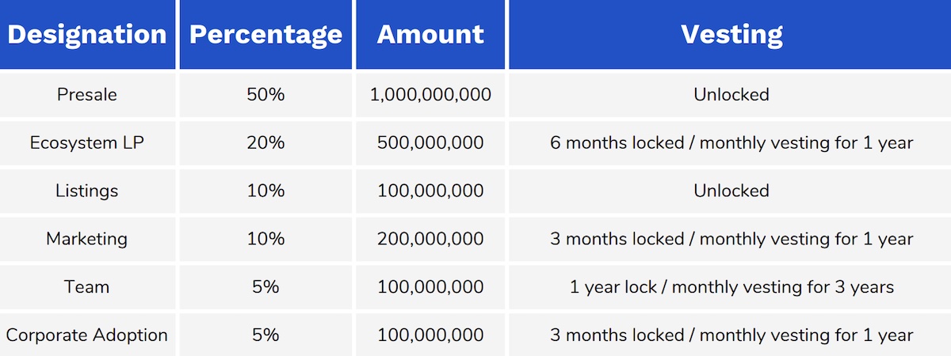Viewport: 951px width, 356px height.
Task: Click the 50% Presale percentage cell
Action: click(265, 95)
